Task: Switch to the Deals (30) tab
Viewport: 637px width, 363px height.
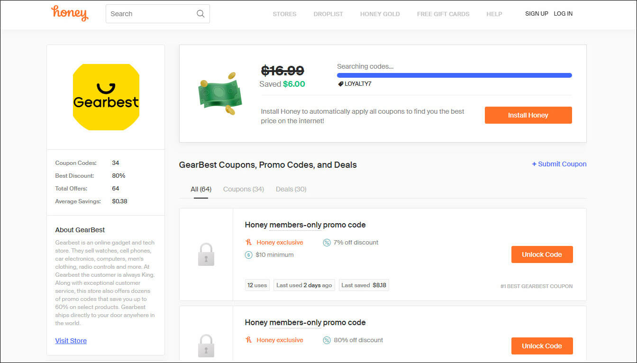Action: [291, 189]
